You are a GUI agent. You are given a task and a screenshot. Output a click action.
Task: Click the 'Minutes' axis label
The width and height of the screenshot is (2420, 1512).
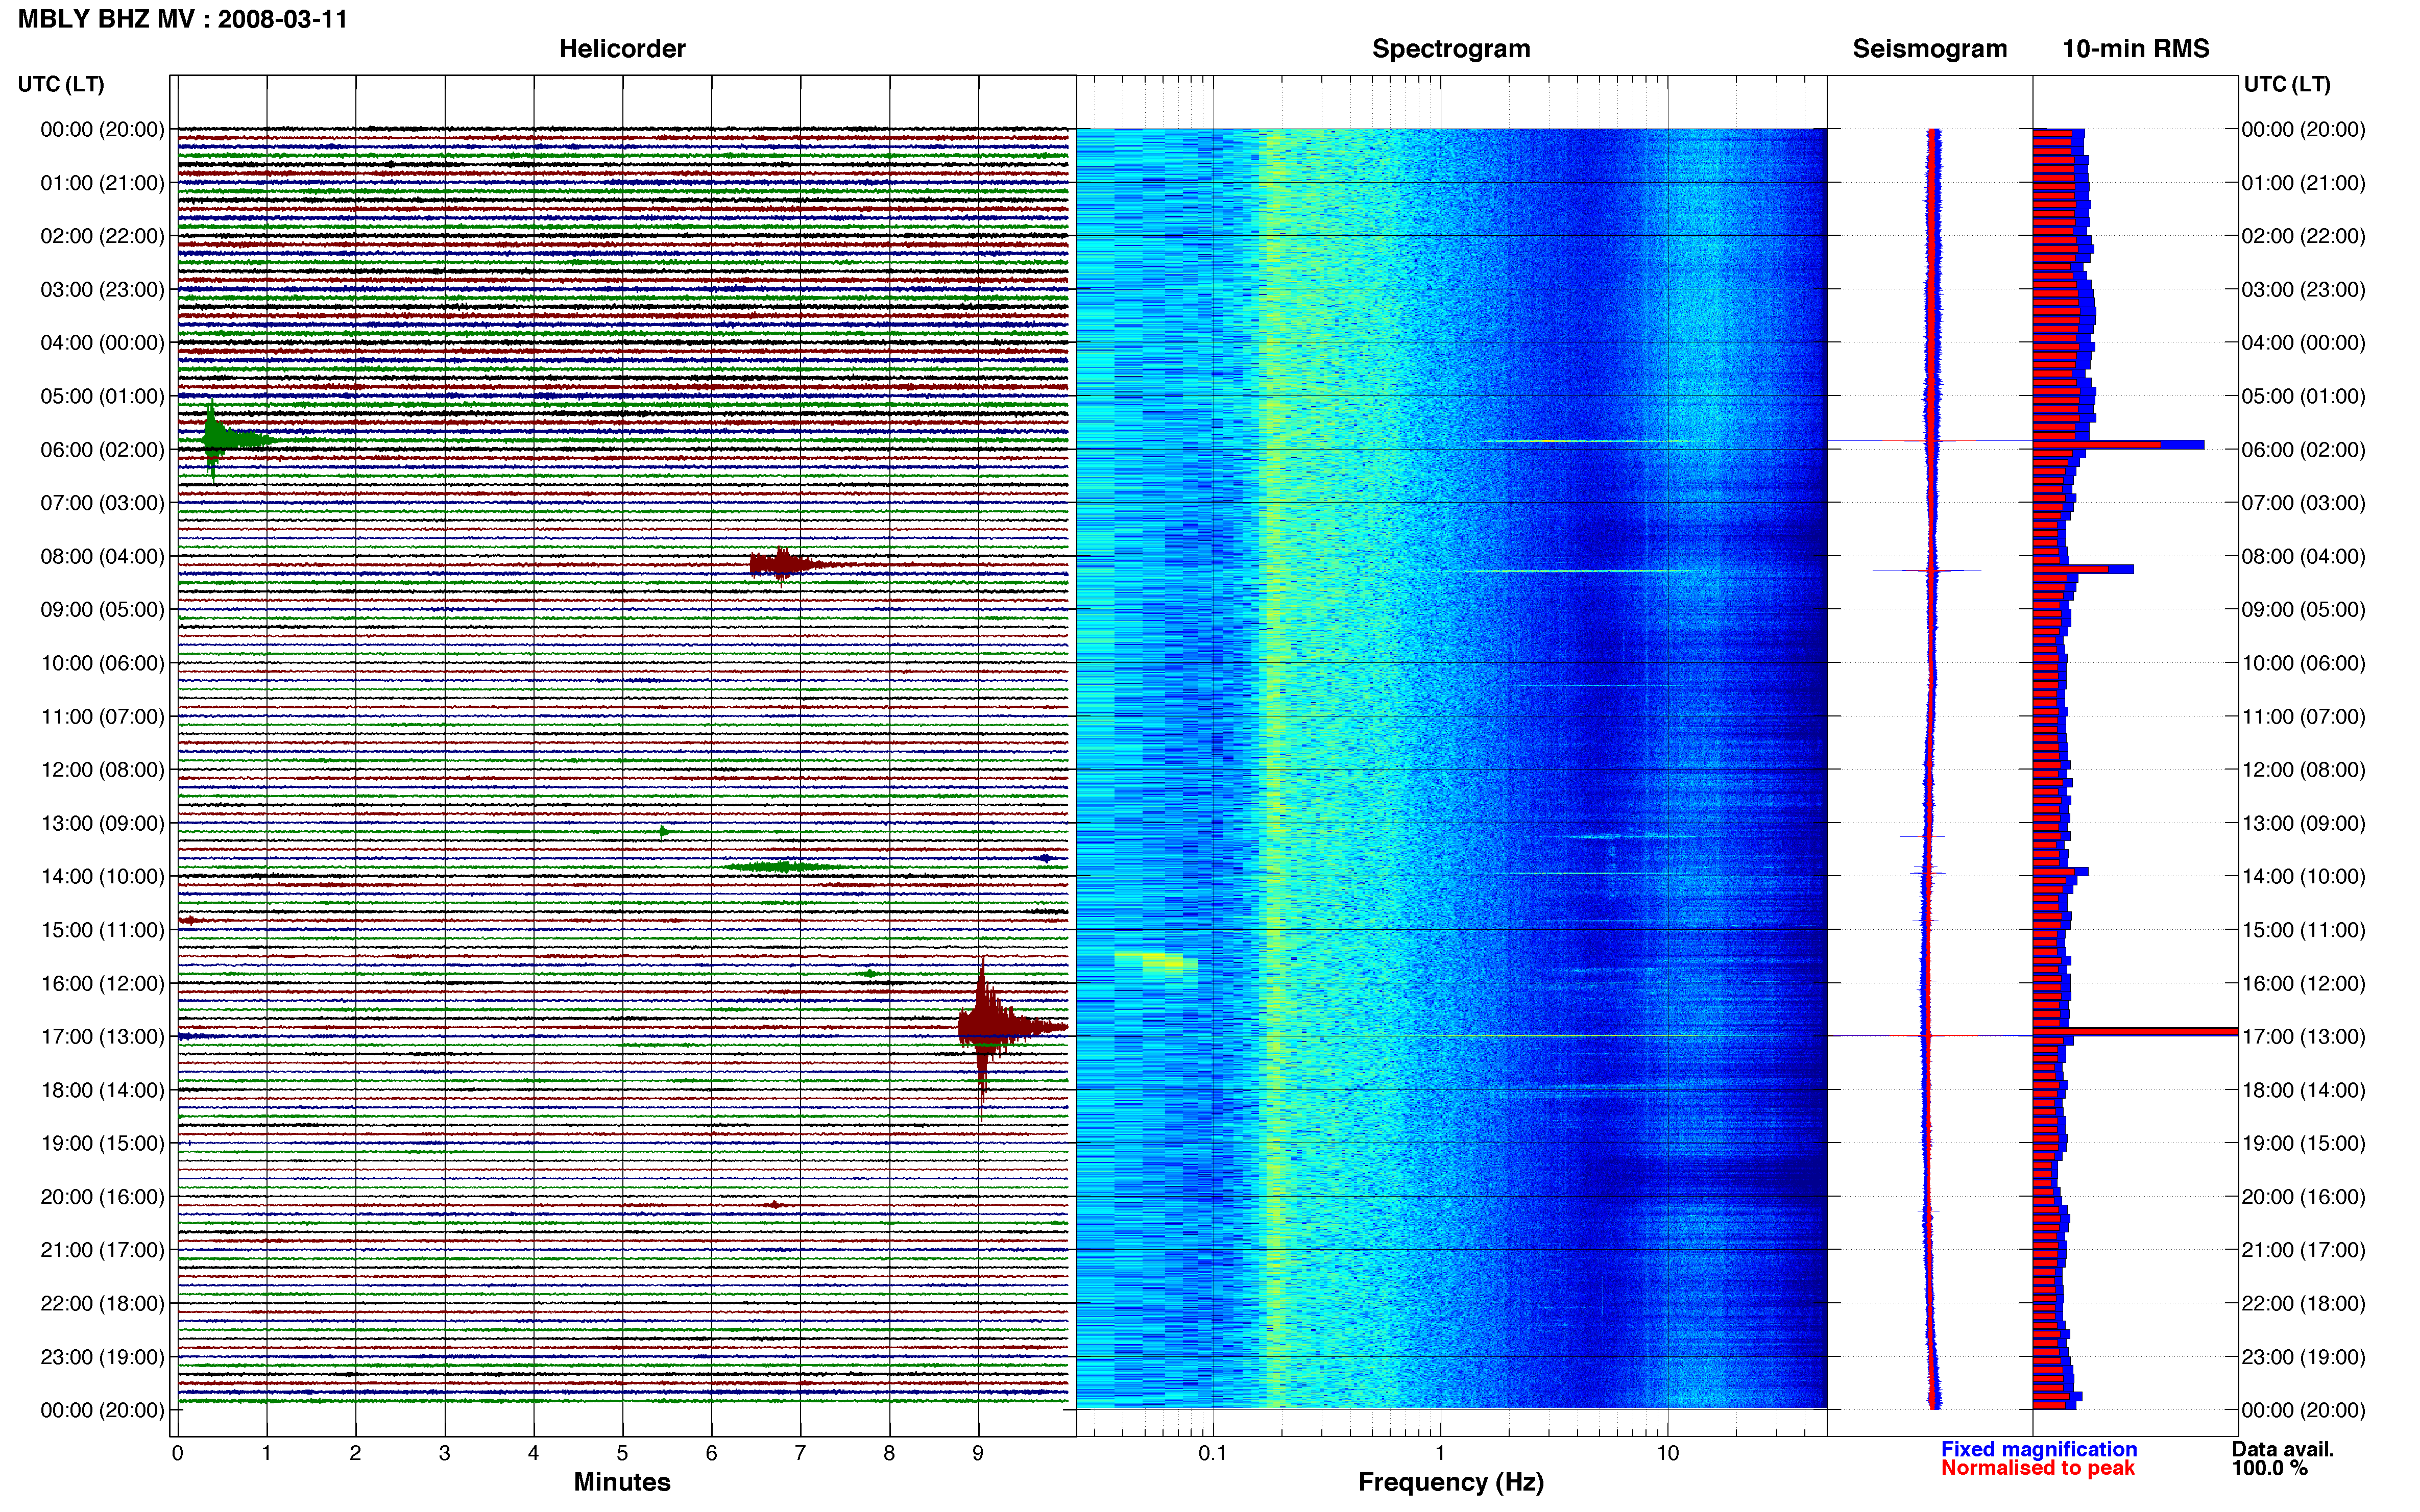point(622,1482)
